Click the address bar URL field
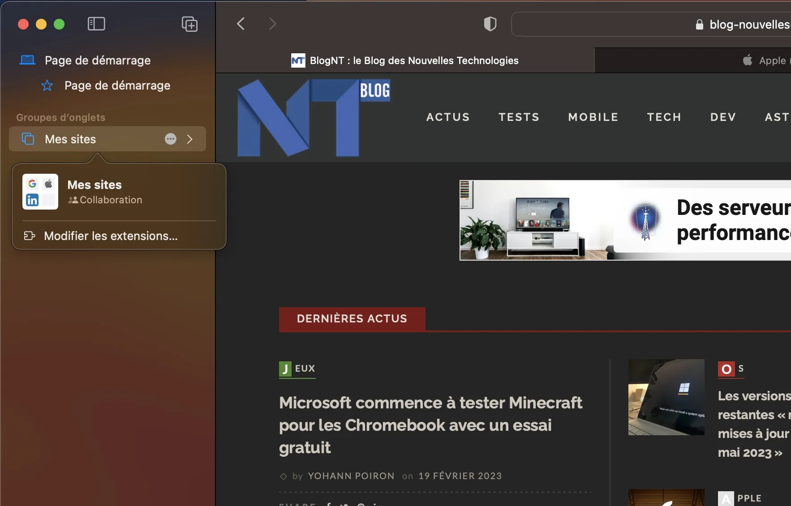The width and height of the screenshot is (791, 506). pyautogui.click(x=651, y=24)
